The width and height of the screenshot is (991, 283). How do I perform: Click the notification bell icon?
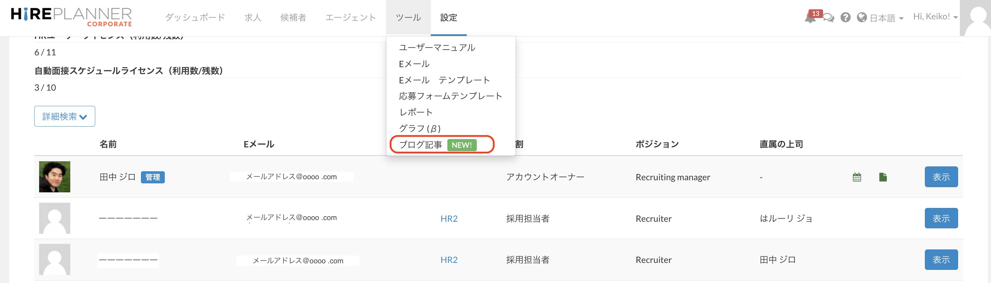[x=810, y=18]
